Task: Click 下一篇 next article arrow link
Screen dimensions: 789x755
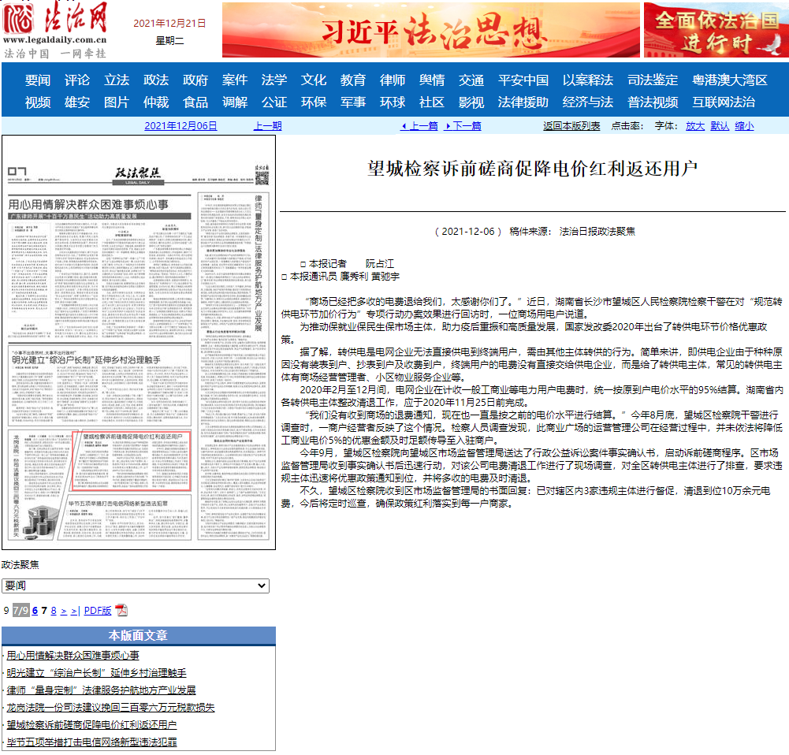Action: point(463,126)
